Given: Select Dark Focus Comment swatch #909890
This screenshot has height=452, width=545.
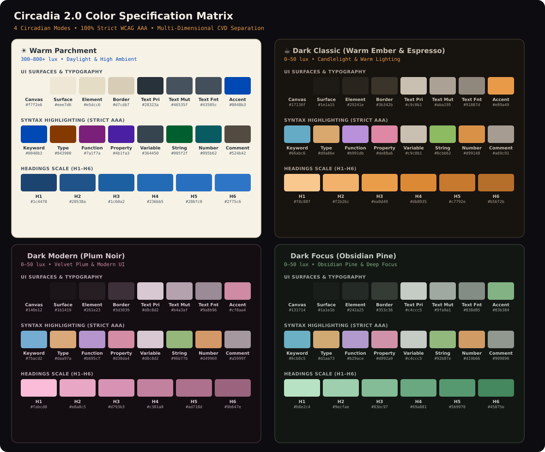Looking at the screenshot, I should pos(501,339).
